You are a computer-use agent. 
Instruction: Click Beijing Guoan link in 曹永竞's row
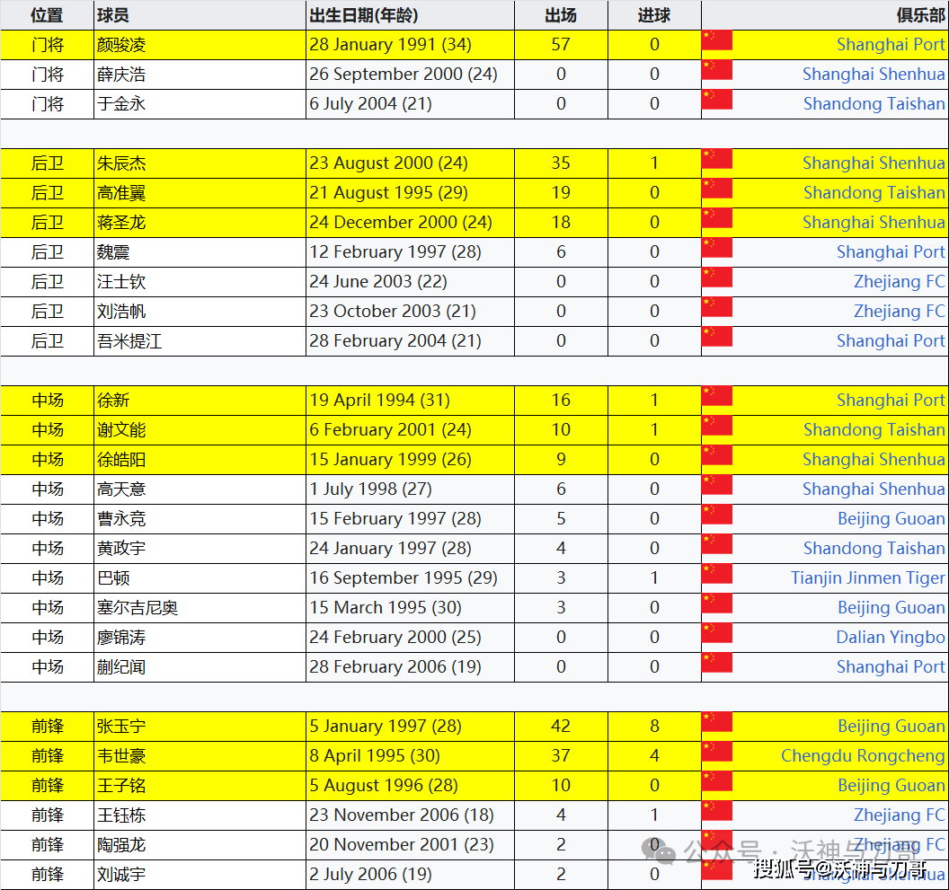891,519
